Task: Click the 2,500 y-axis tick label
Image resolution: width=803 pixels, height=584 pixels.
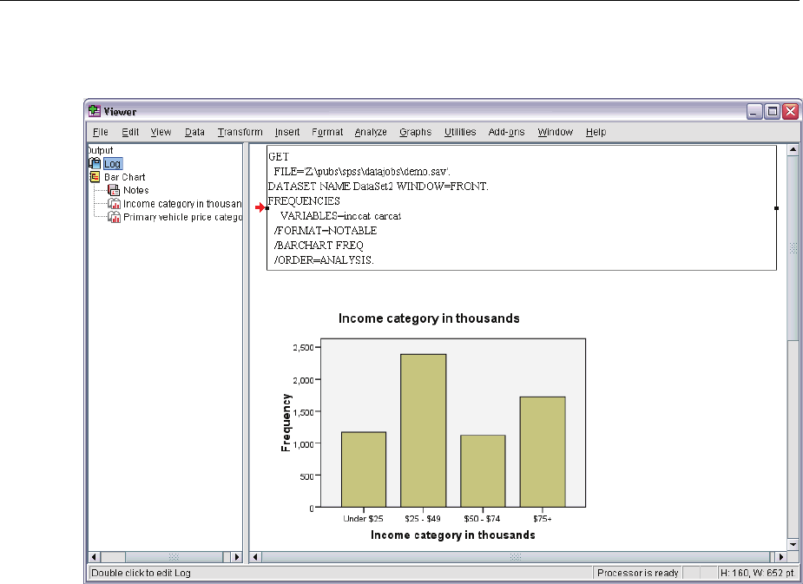Action: pos(303,347)
